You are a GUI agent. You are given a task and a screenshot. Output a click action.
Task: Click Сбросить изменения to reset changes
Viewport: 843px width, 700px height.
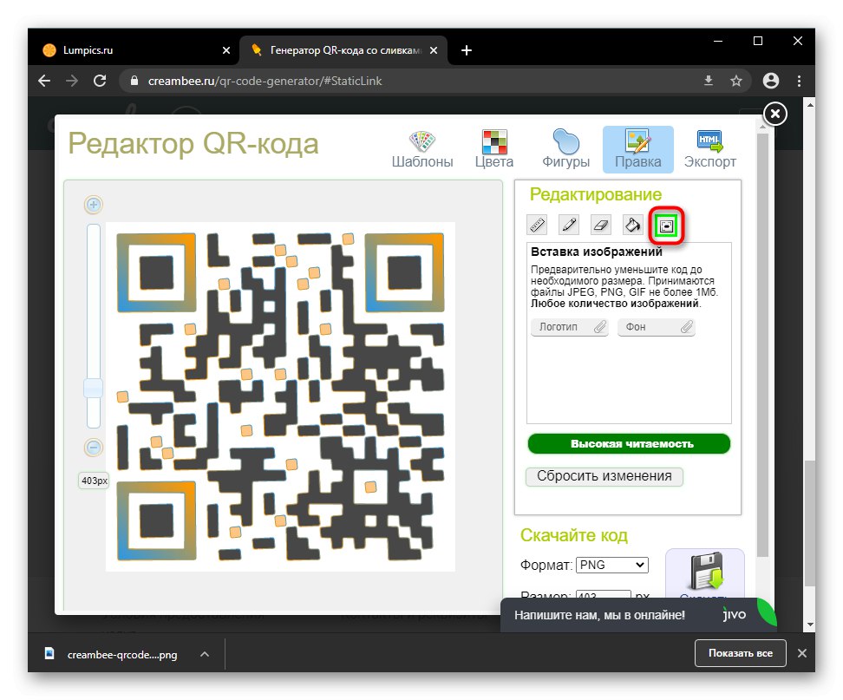click(604, 476)
